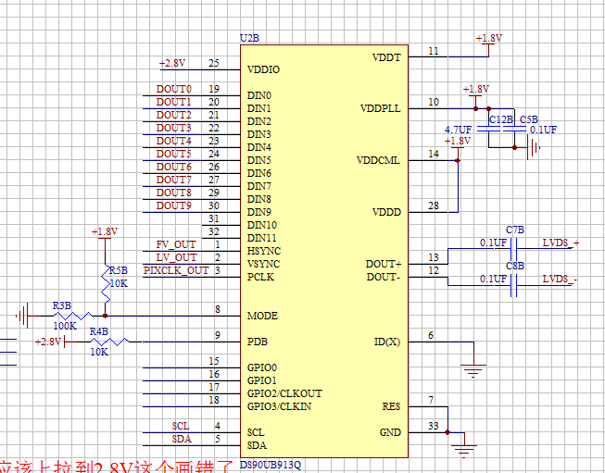
Task: Click the LV_OUT net label
Action: (x=177, y=257)
